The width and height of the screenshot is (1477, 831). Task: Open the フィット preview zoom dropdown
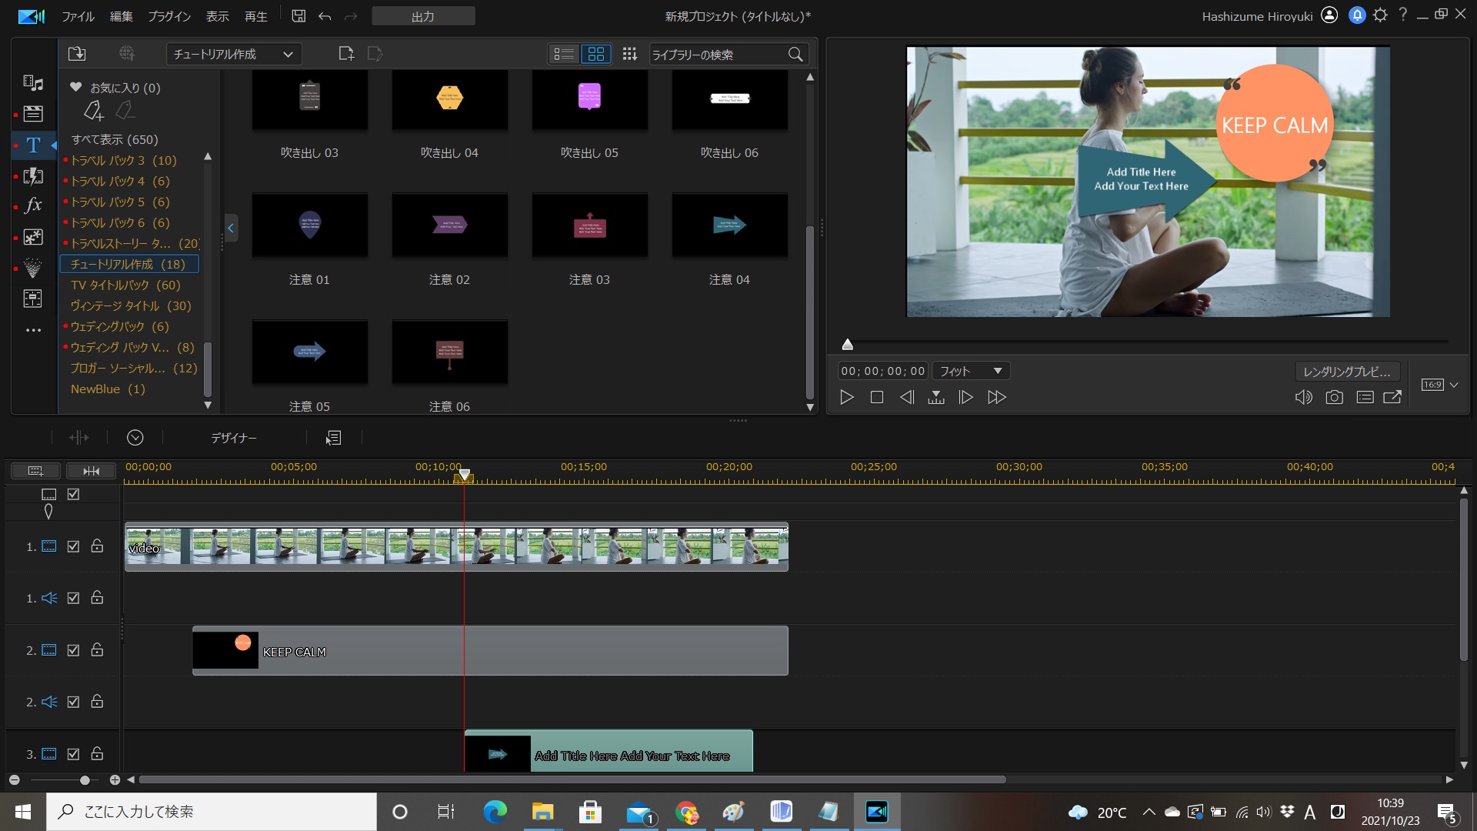pos(971,371)
